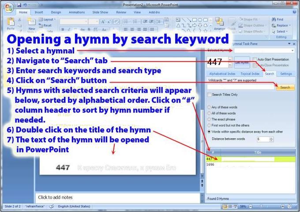Click the spell check icon in status bar

[52, 206]
